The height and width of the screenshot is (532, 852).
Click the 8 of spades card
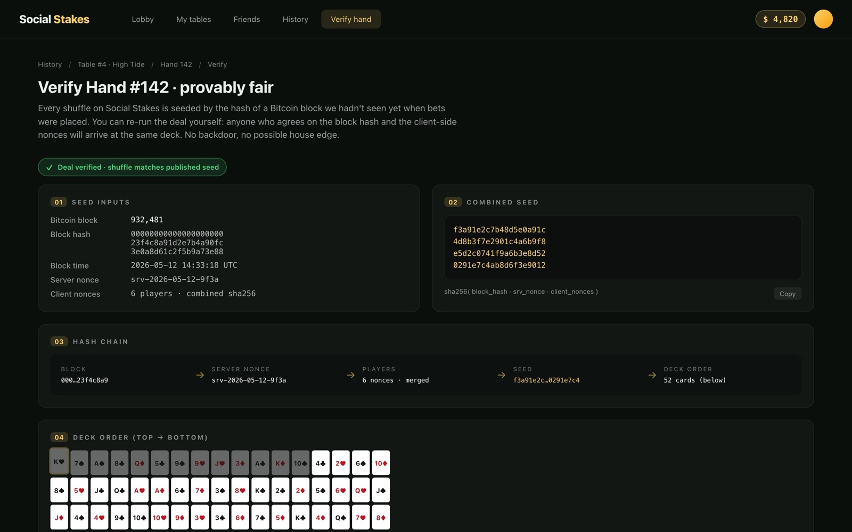[59, 490]
